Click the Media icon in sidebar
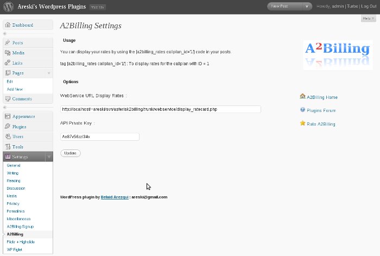 point(7,53)
